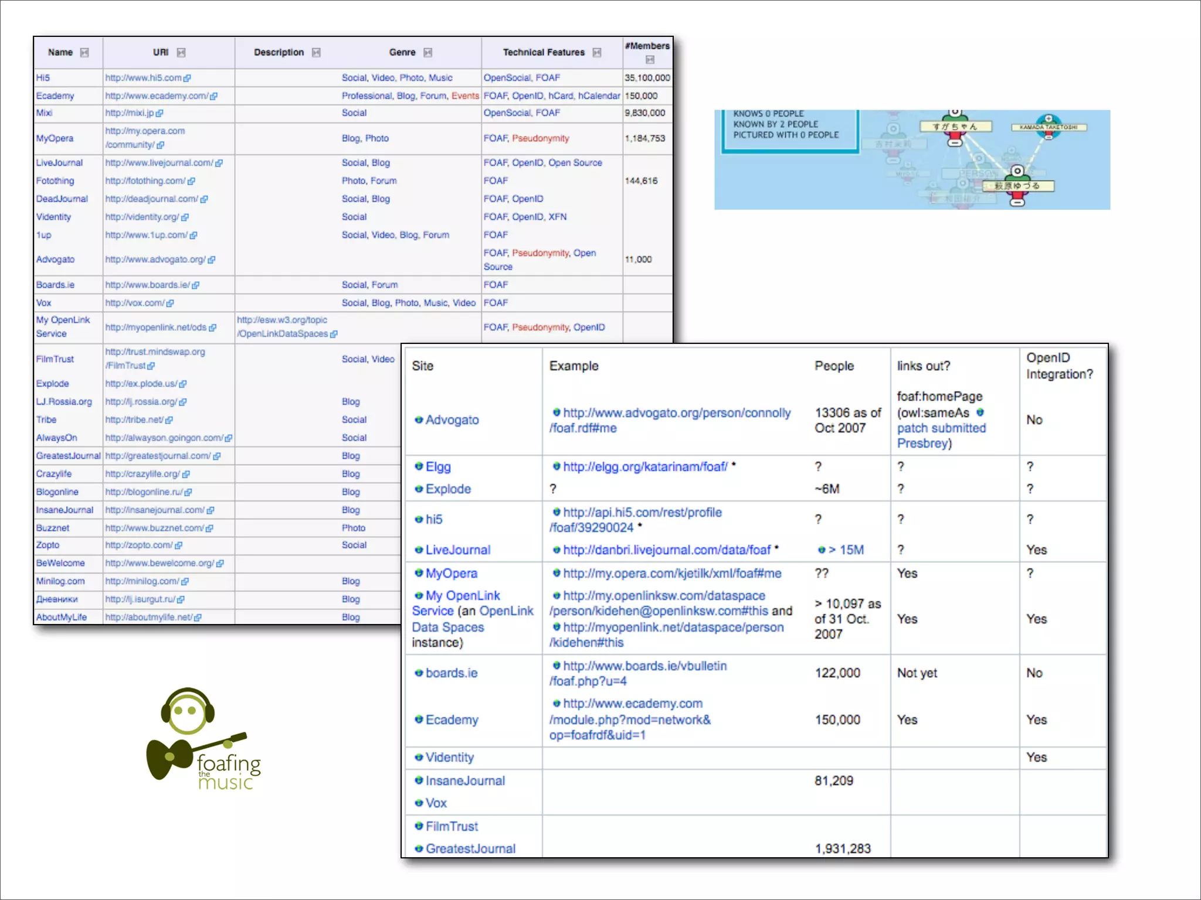Open the Advogato link in Site column
The image size is (1201, 900).
[x=452, y=420]
